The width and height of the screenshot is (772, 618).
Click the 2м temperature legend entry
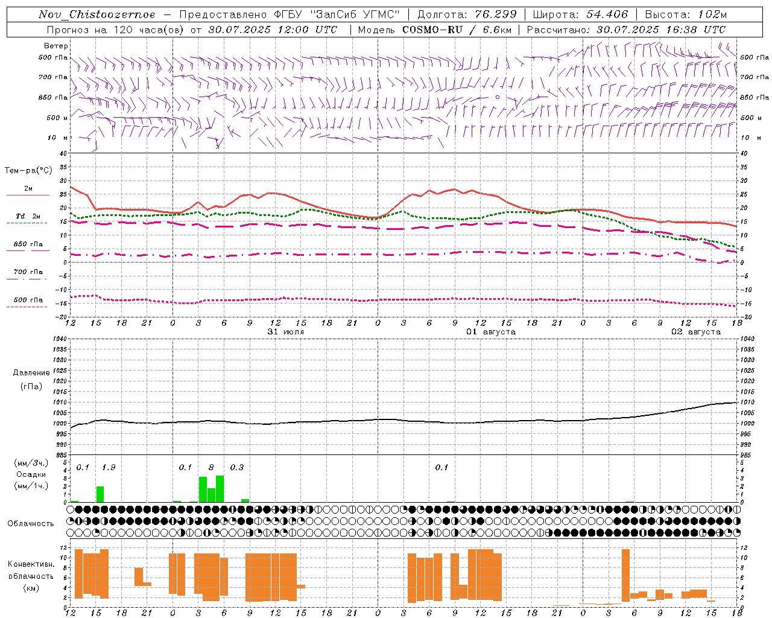point(28,189)
